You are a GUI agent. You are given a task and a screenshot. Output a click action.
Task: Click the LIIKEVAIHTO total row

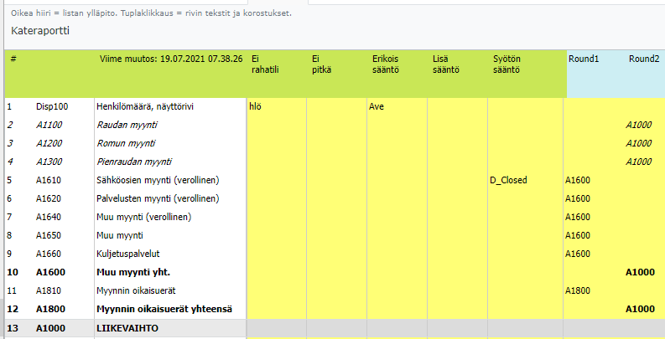[127, 328]
